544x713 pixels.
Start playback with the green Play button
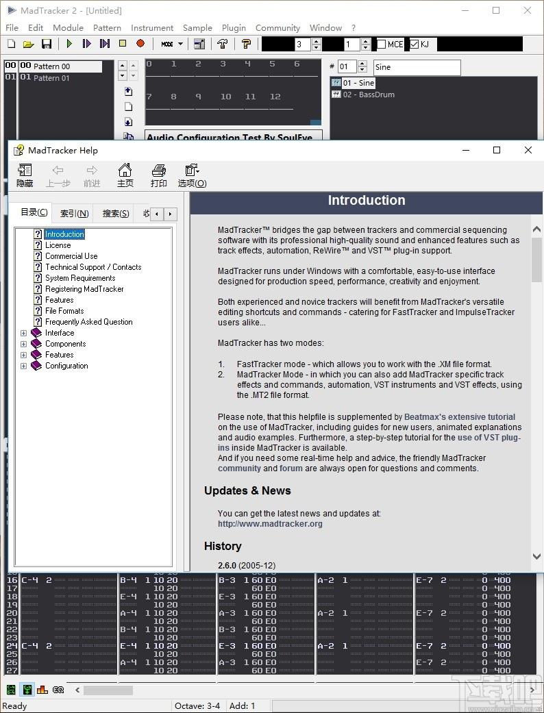69,44
